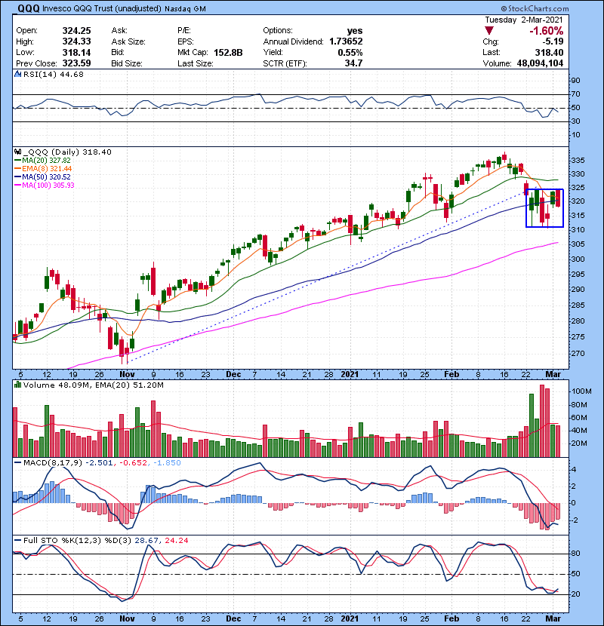Click the Low value 318.14

(77, 52)
